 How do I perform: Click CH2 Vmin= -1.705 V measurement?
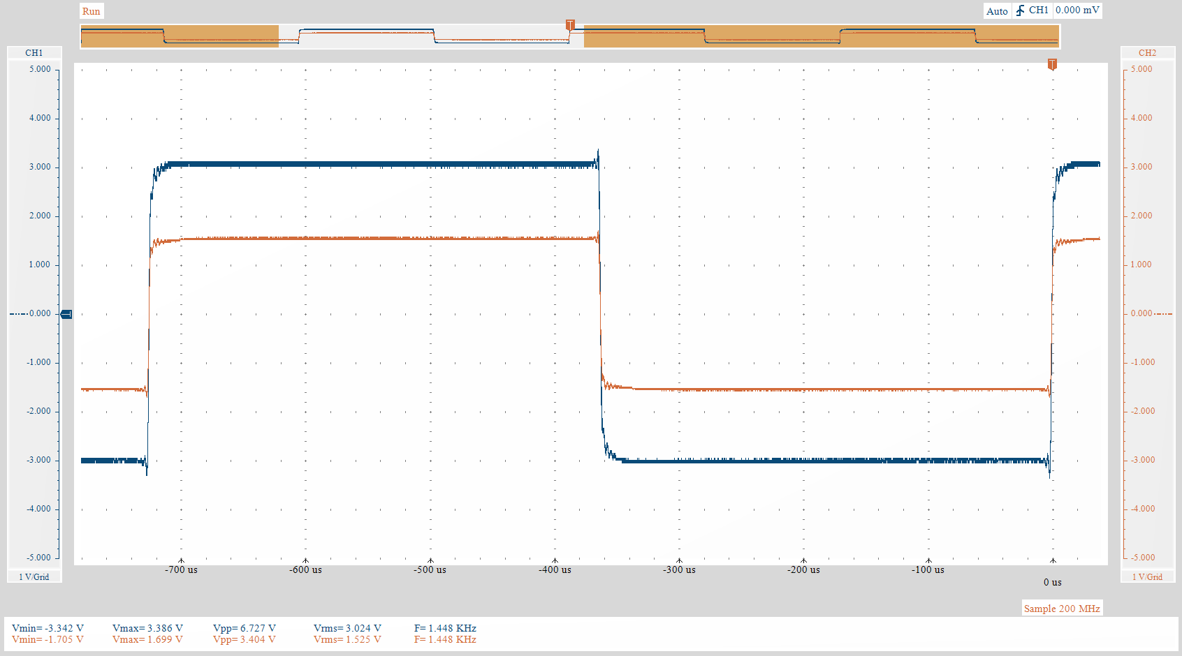pyautogui.click(x=48, y=639)
